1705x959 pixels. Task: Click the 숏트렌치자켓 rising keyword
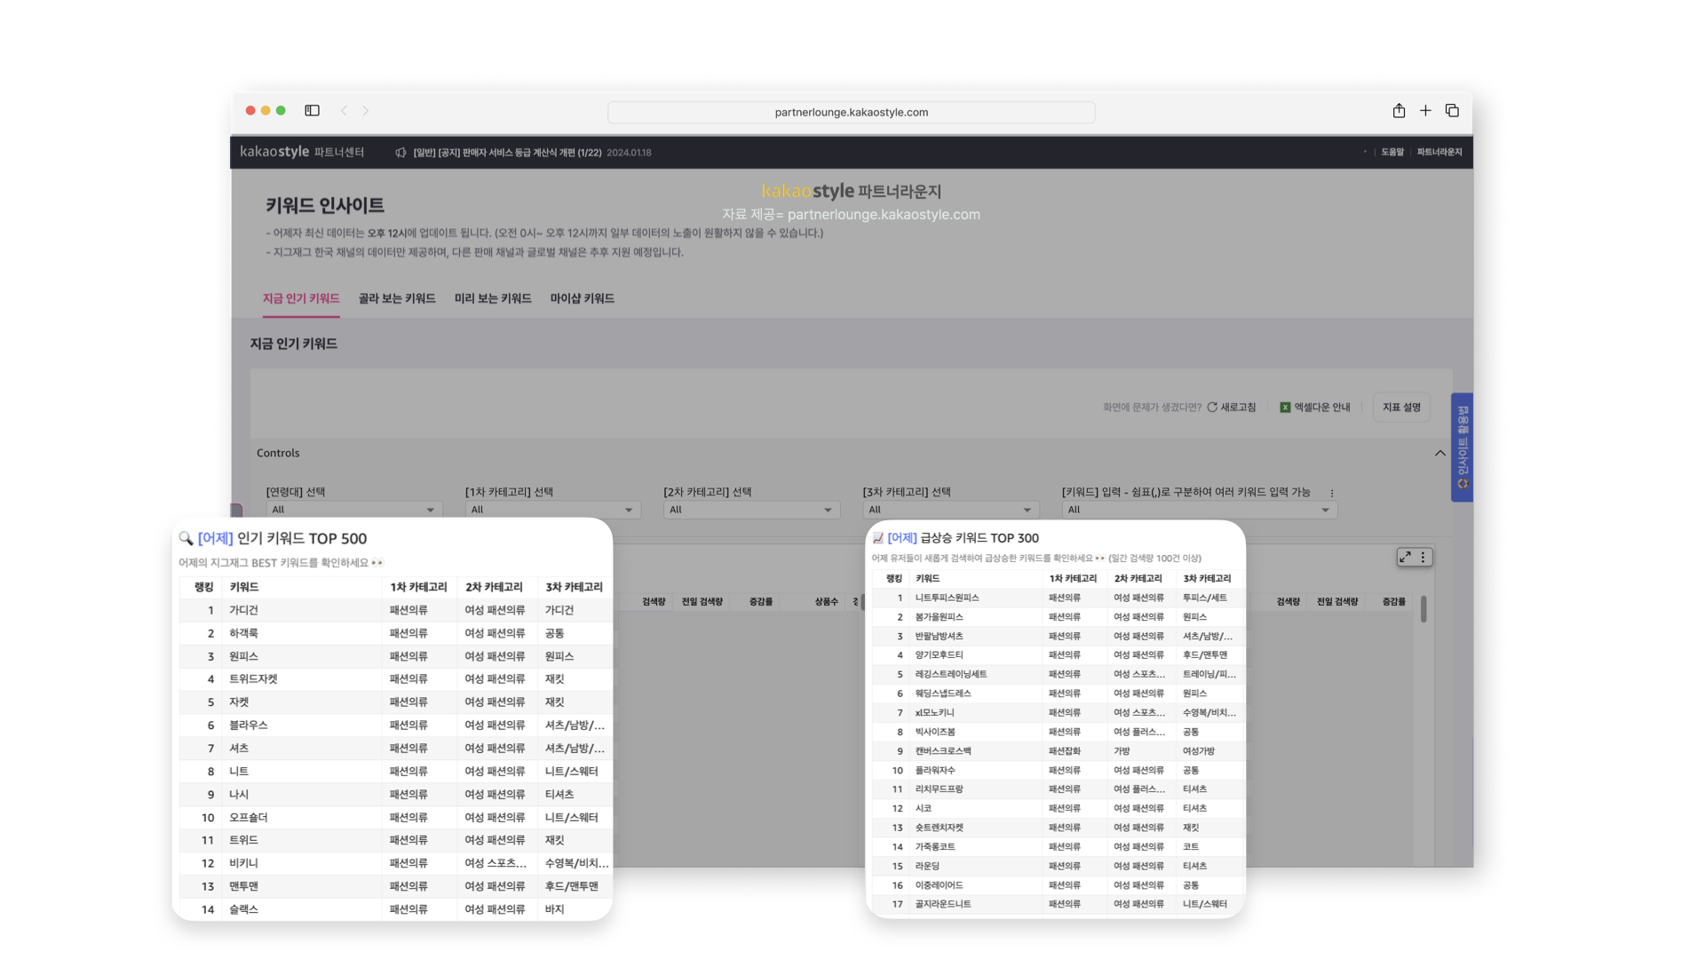pyautogui.click(x=939, y=828)
